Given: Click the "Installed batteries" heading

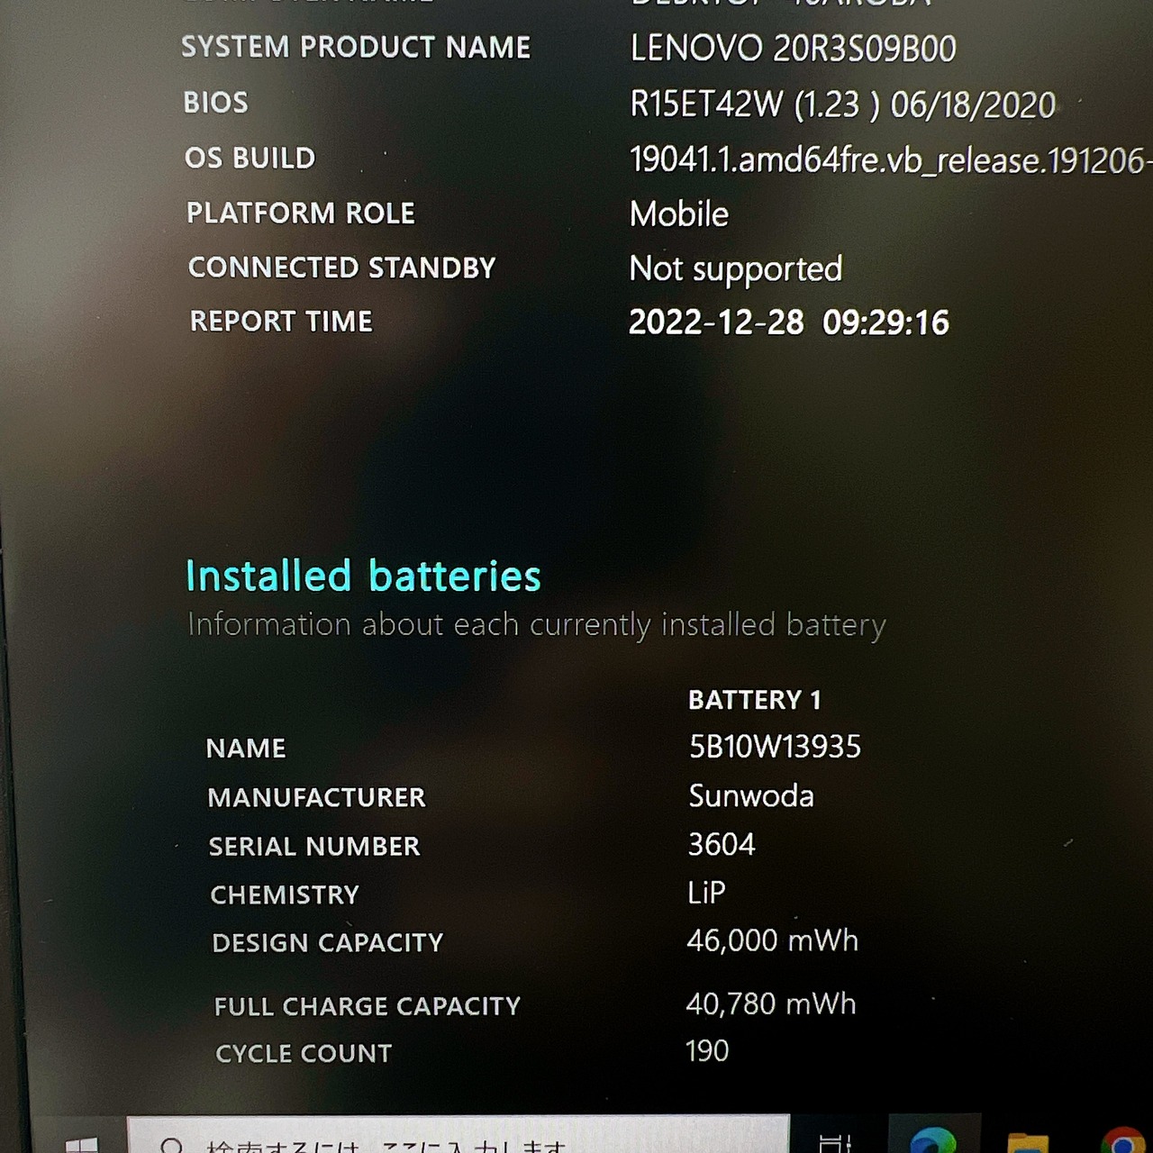Looking at the screenshot, I should pos(363,576).
